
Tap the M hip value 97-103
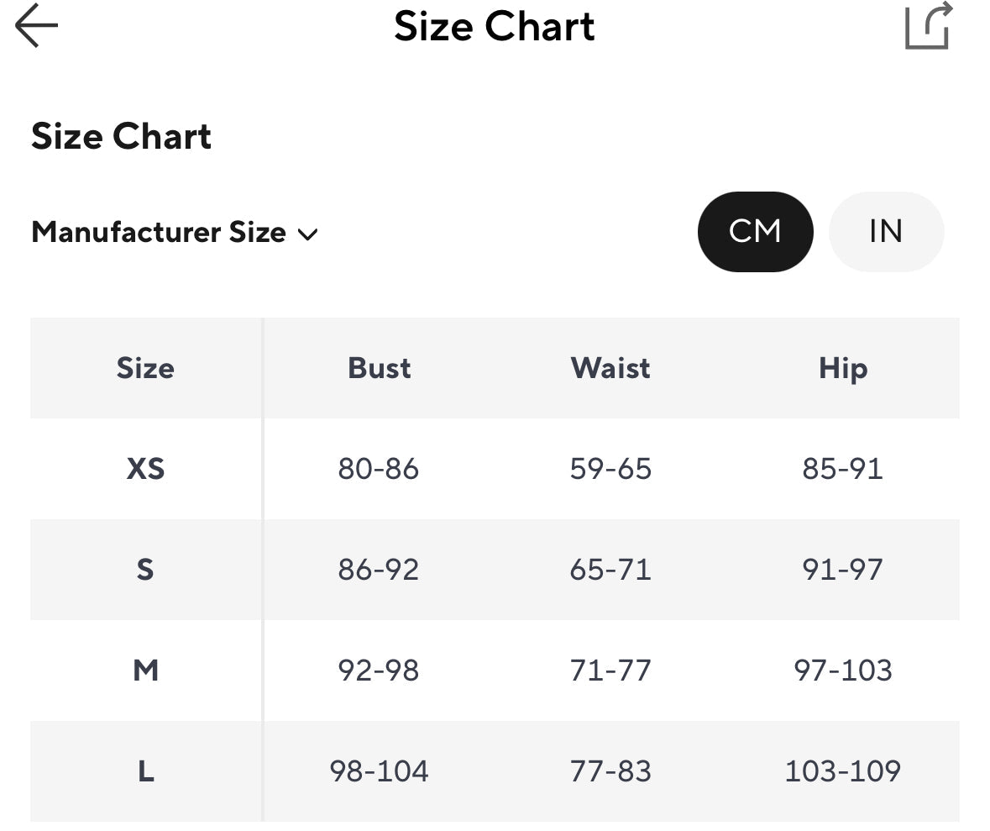click(842, 671)
